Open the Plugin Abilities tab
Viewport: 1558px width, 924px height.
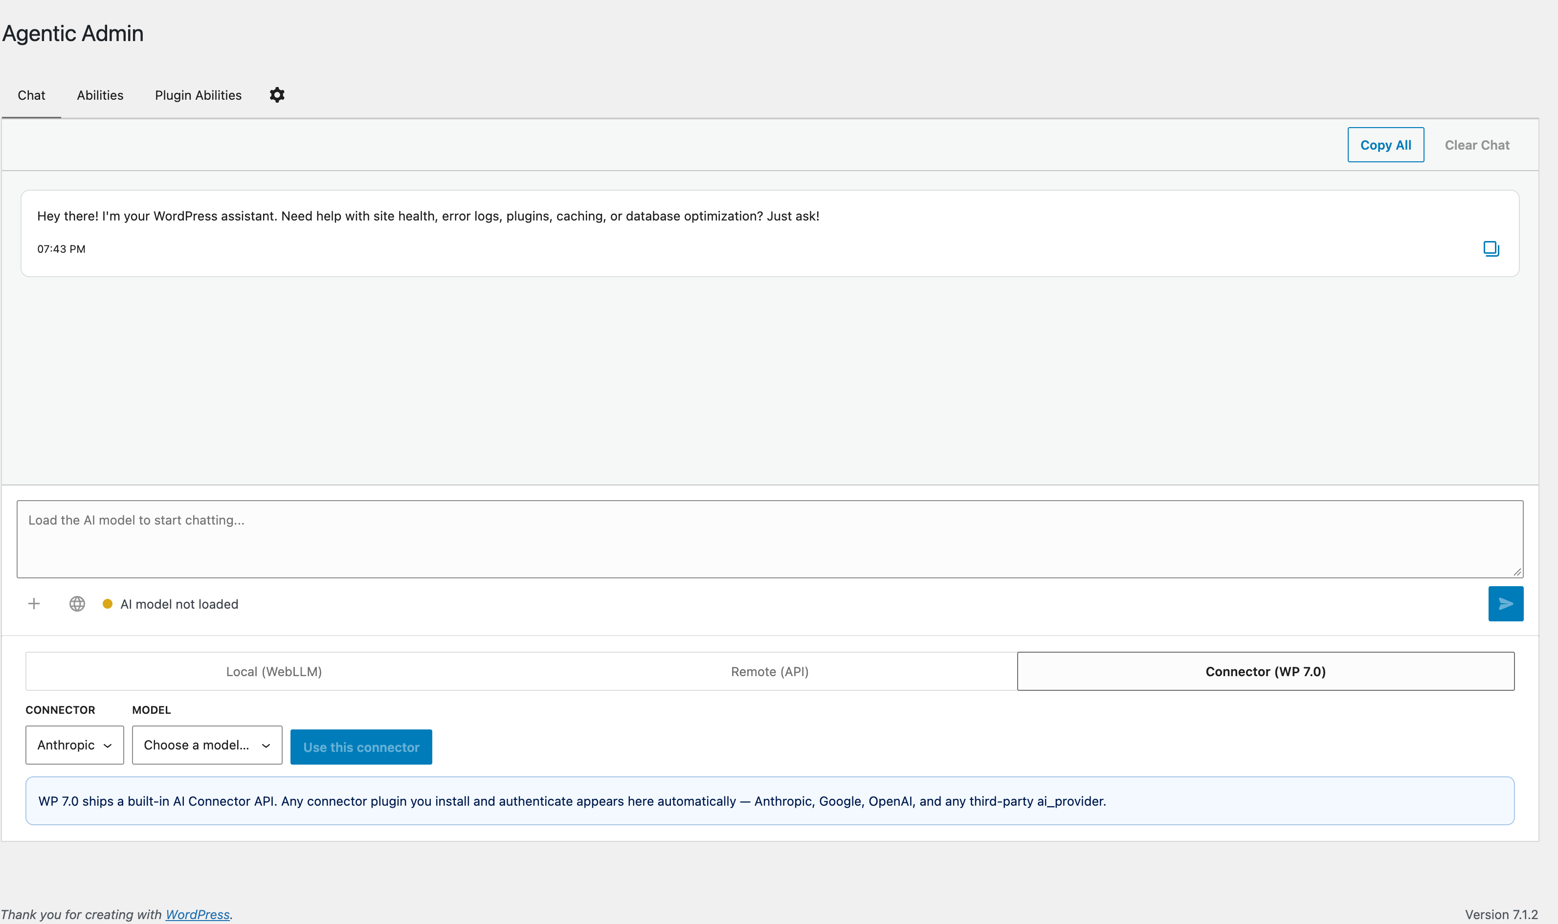pyautogui.click(x=198, y=95)
